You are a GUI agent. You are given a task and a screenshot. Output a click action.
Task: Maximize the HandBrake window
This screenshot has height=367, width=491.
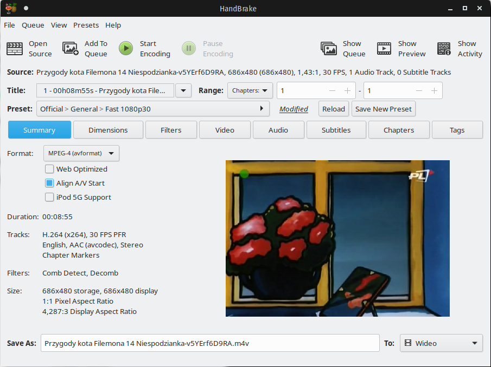tap(465, 8)
